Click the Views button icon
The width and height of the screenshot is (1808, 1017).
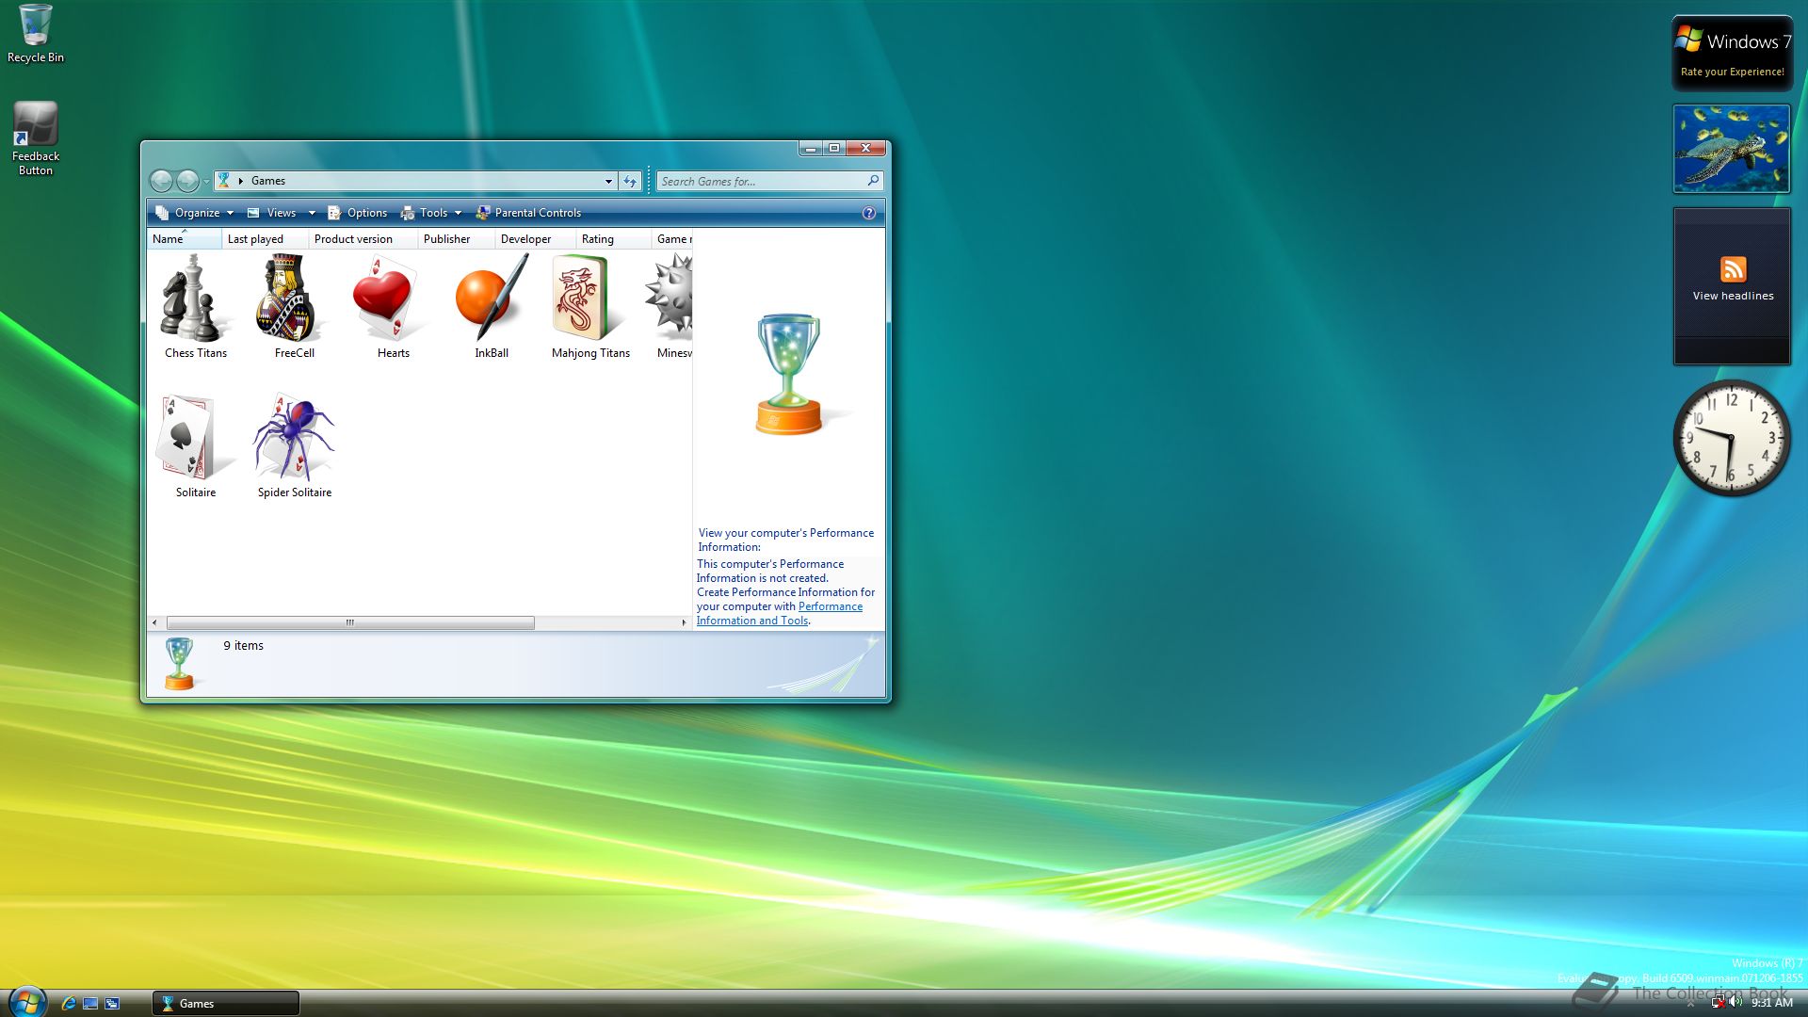click(x=253, y=213)
